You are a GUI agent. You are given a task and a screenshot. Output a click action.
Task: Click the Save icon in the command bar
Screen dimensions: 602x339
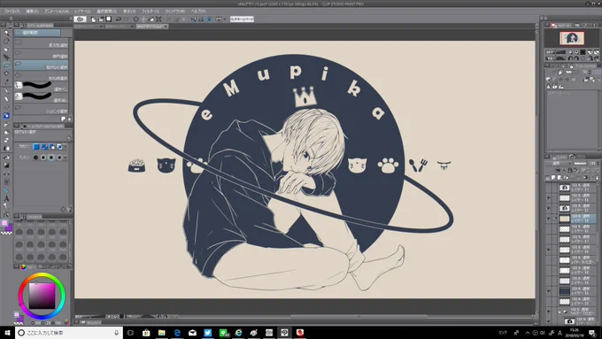click(109, 19)
